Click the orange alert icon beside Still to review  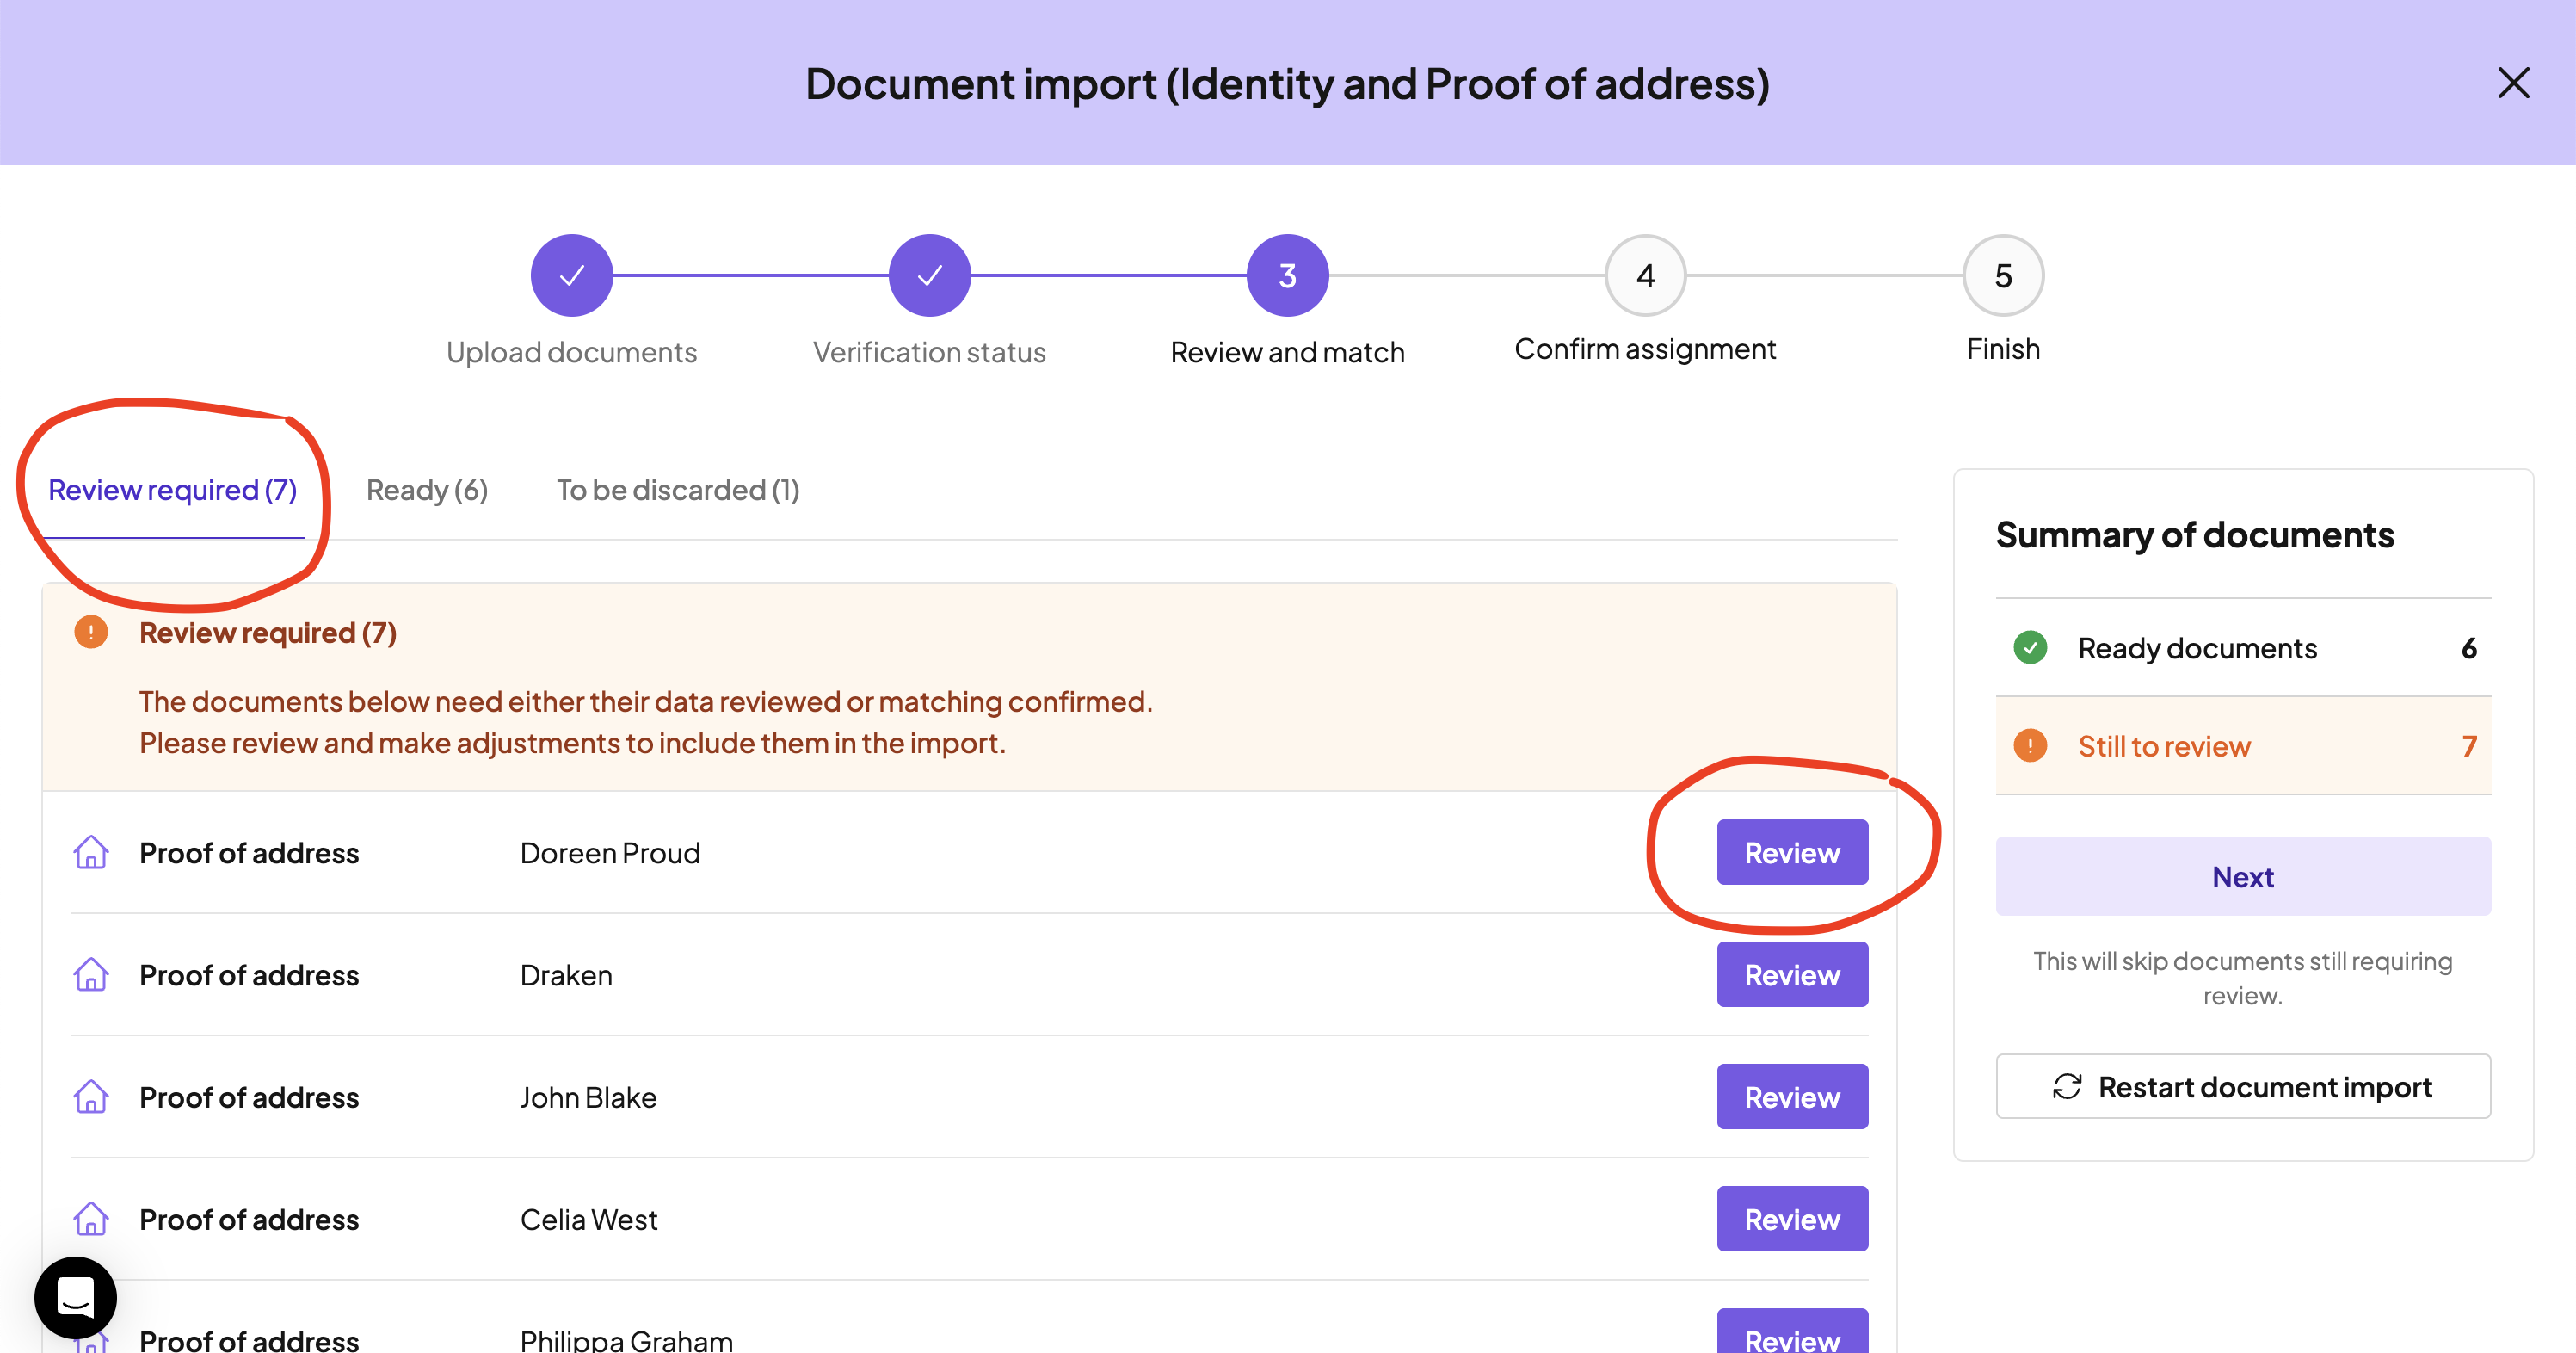point(2029,746)
